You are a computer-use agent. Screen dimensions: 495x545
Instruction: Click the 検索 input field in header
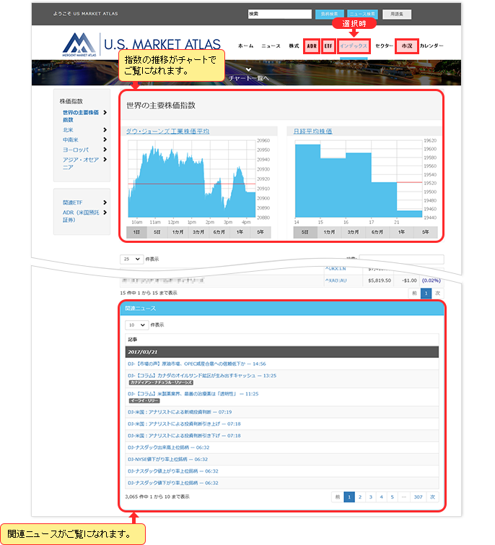(x=279, y=14)
